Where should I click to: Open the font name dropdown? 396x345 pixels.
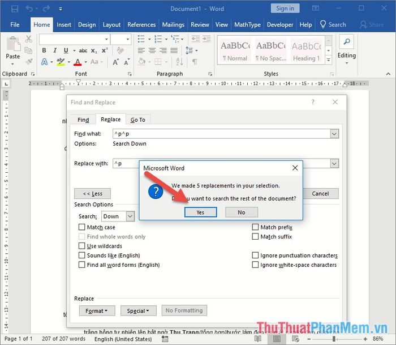(106, 39)
